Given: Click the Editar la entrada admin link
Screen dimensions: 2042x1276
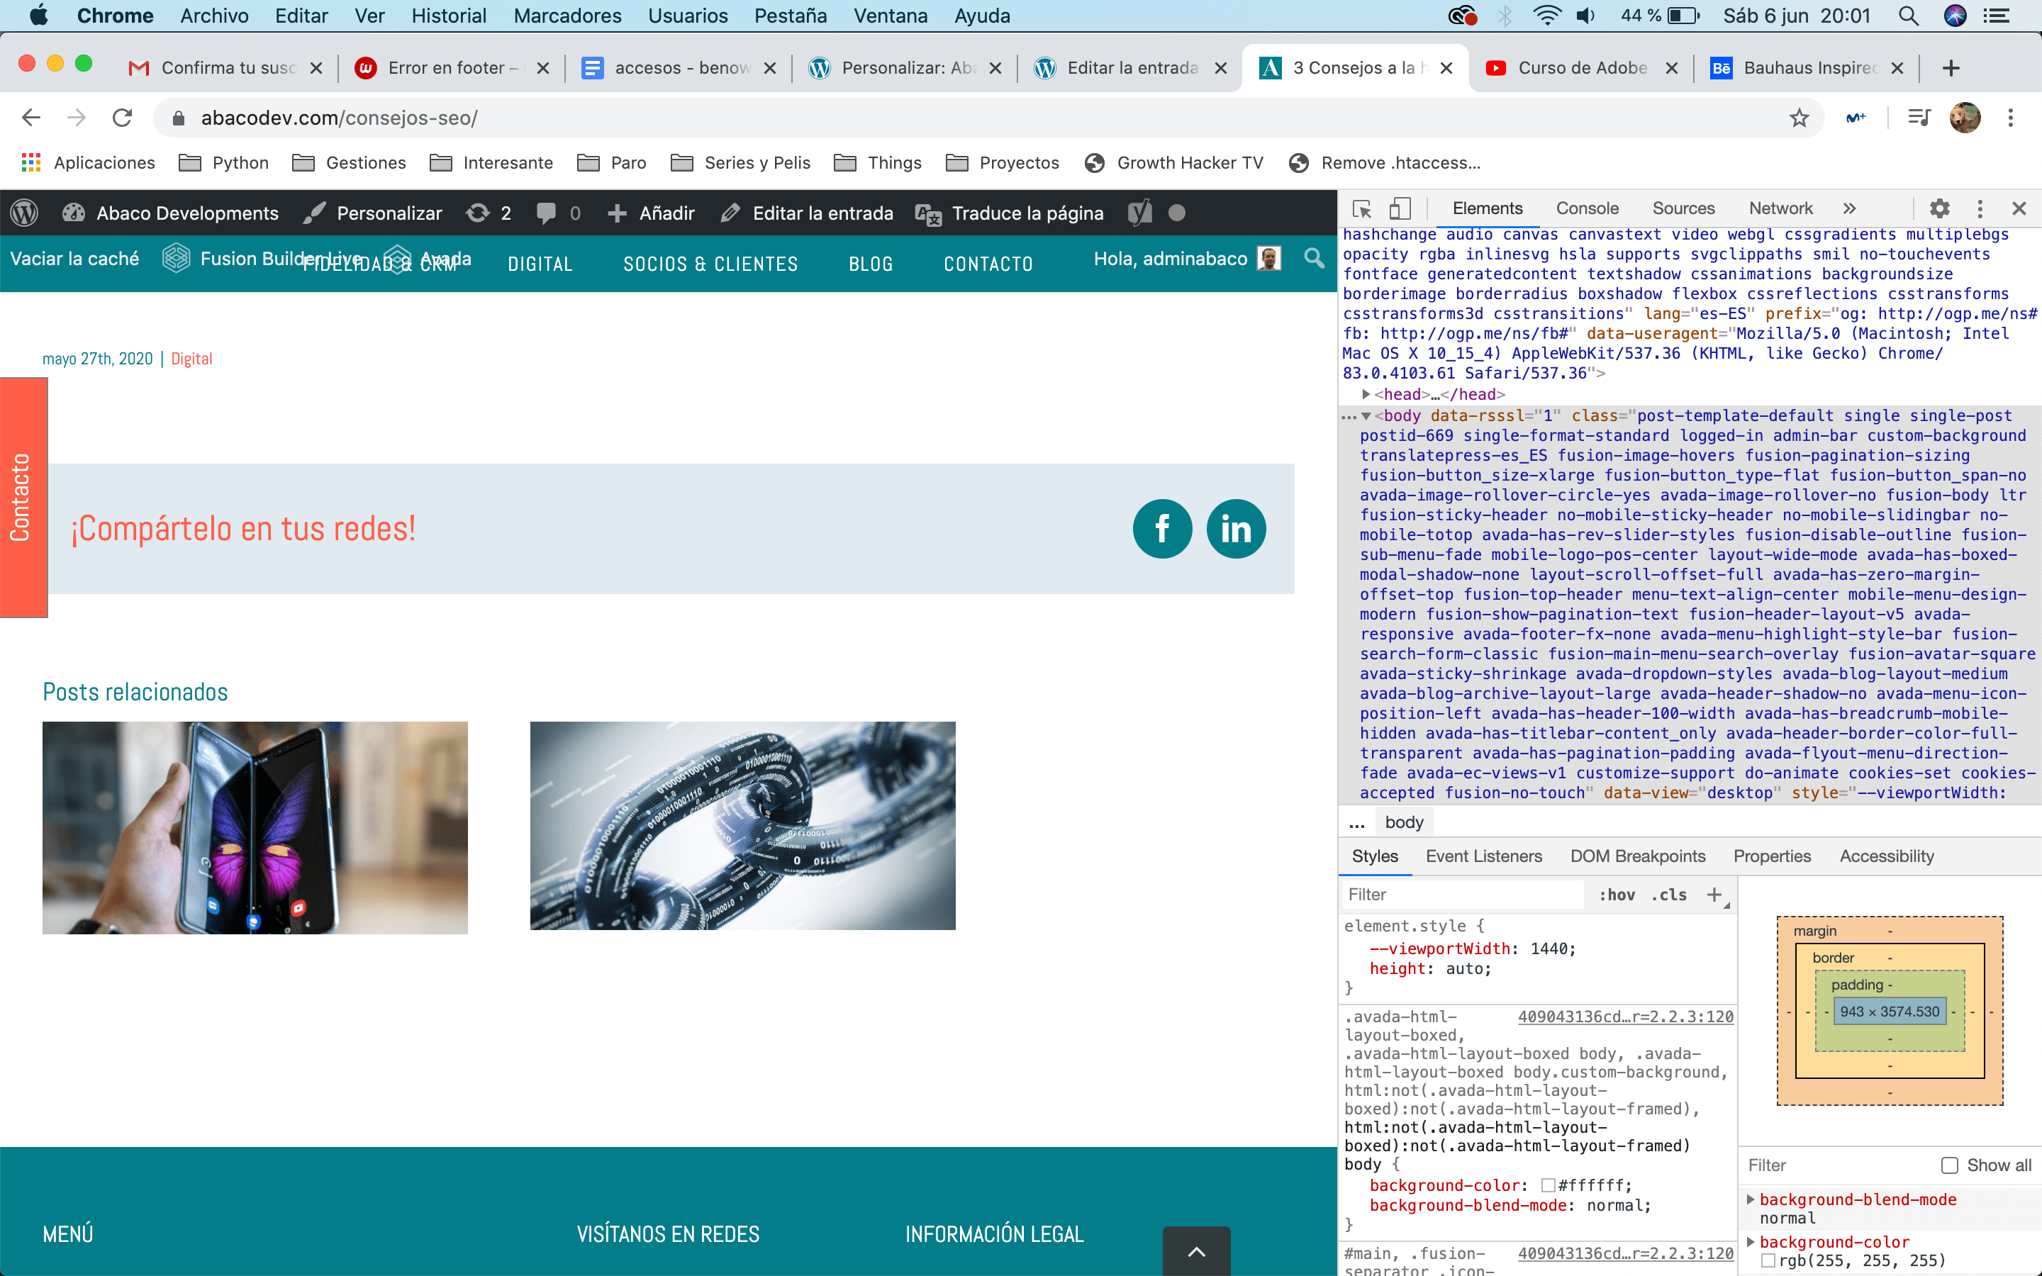Looking at the screenshot, I should [x=808, y=213].
